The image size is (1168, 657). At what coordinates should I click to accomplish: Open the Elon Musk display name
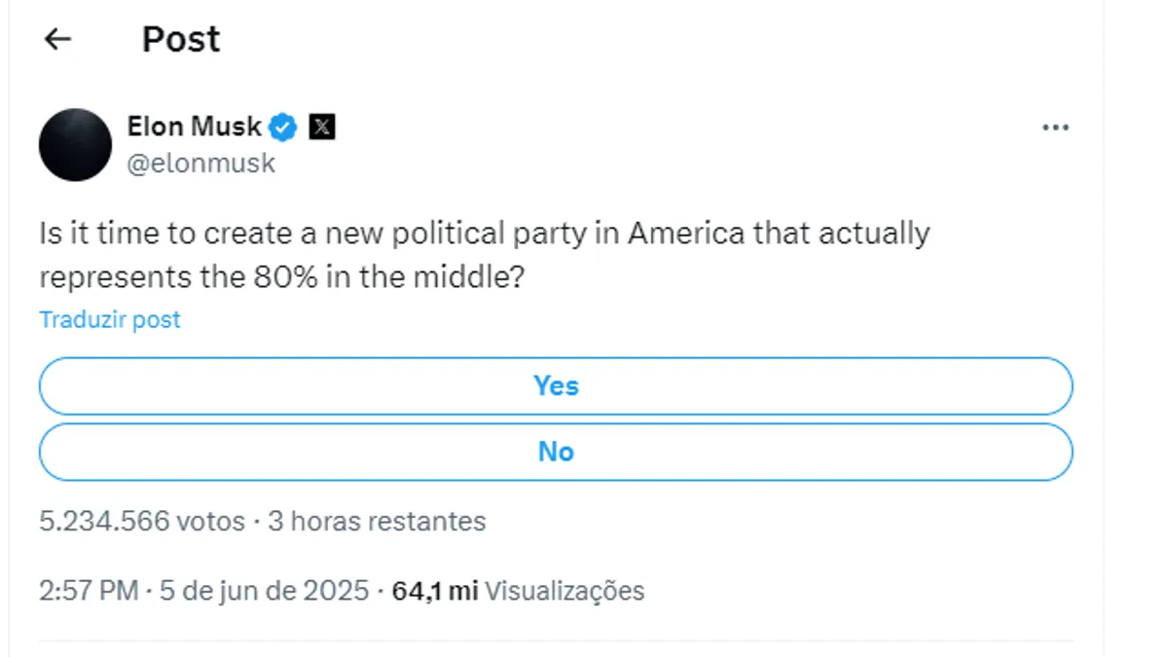click(x=195, y=127)
